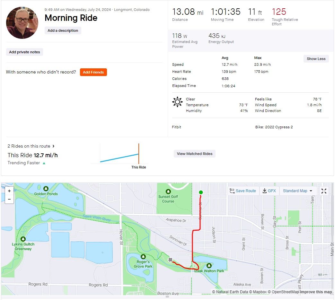This screenshot has height=300, width=335.
Task: Click the green start marker on the route
Action: tap(201, 193)
